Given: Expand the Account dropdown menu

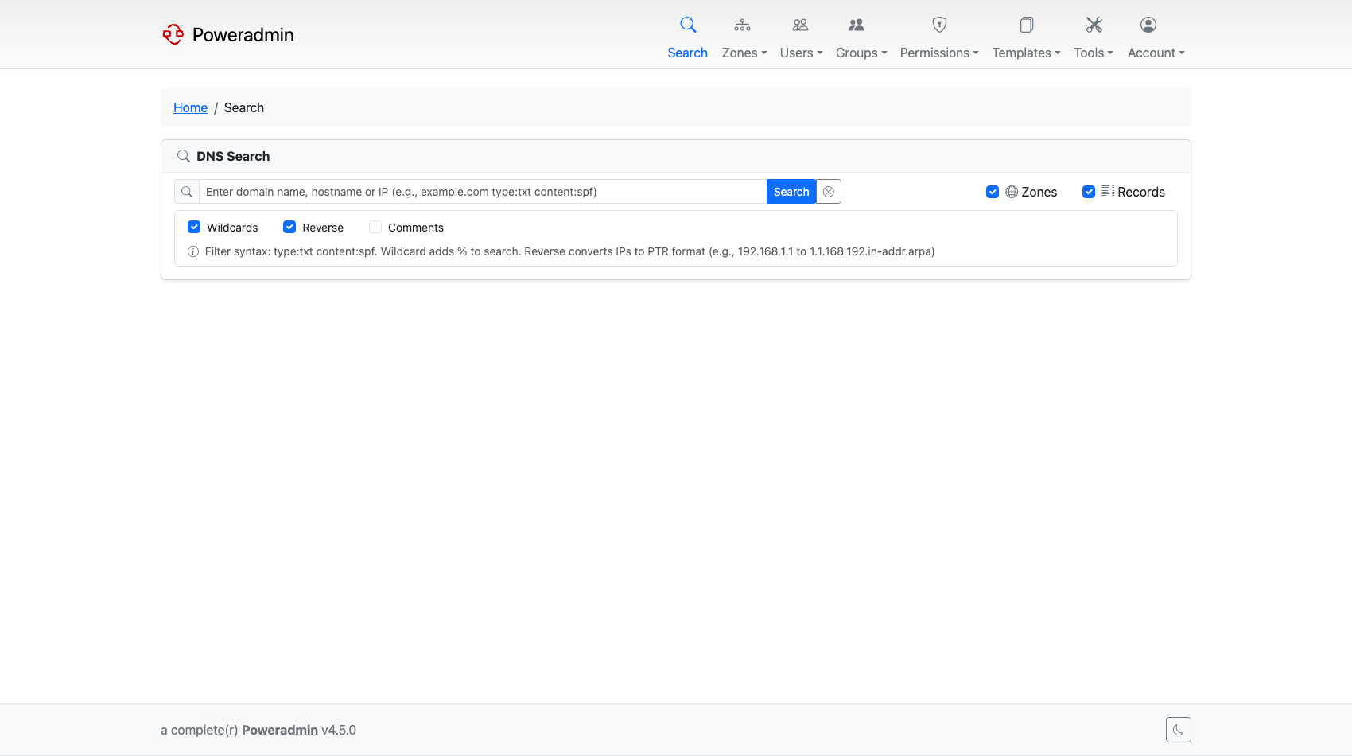Looking at the screenshot, I should [x=1156, y=53].
